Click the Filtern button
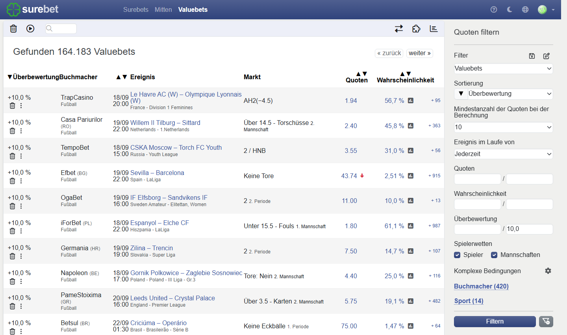Image resolution: width=567 pixels, height=335 pixels. pyautogui.click(x=495, y=322)
